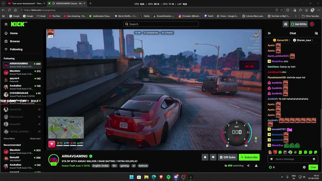Open the tab search dropdown at top-left
This screenshot has width=322, height=181.
pos(3,3)
